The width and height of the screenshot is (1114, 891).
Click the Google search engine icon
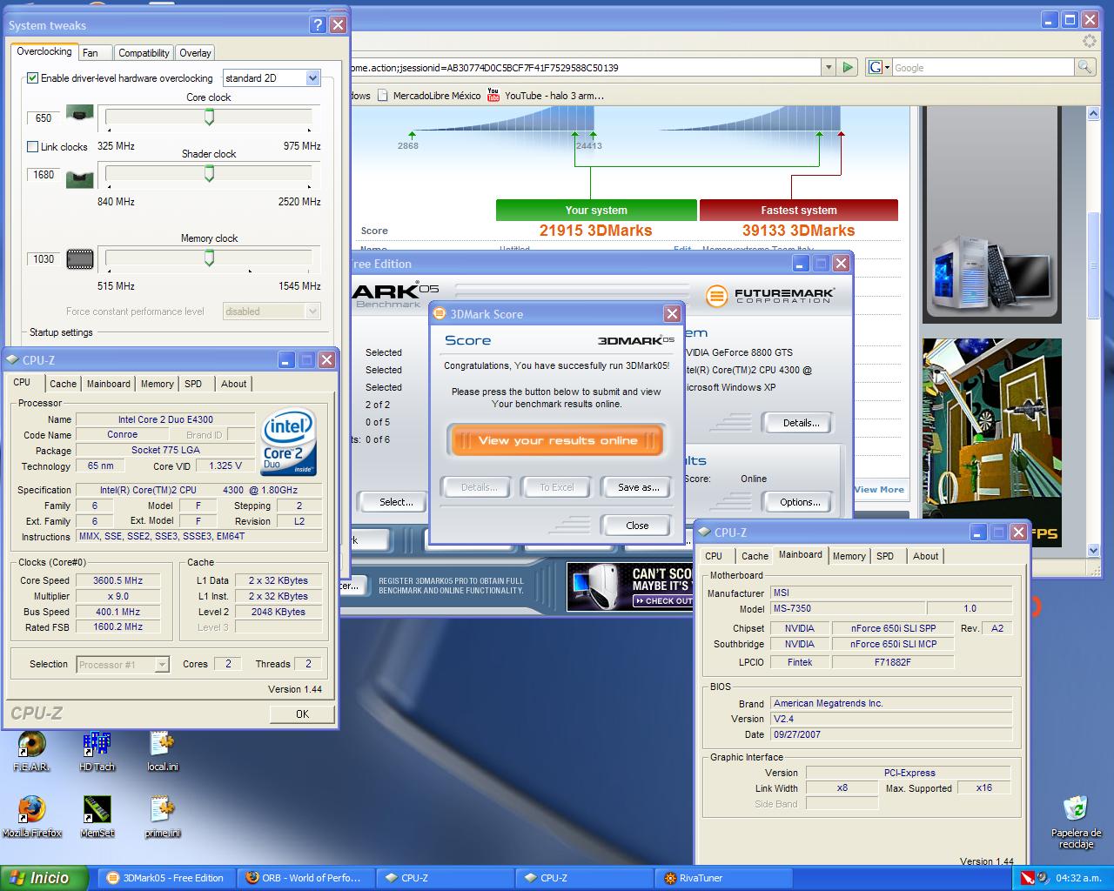click(x=875, y=67)
